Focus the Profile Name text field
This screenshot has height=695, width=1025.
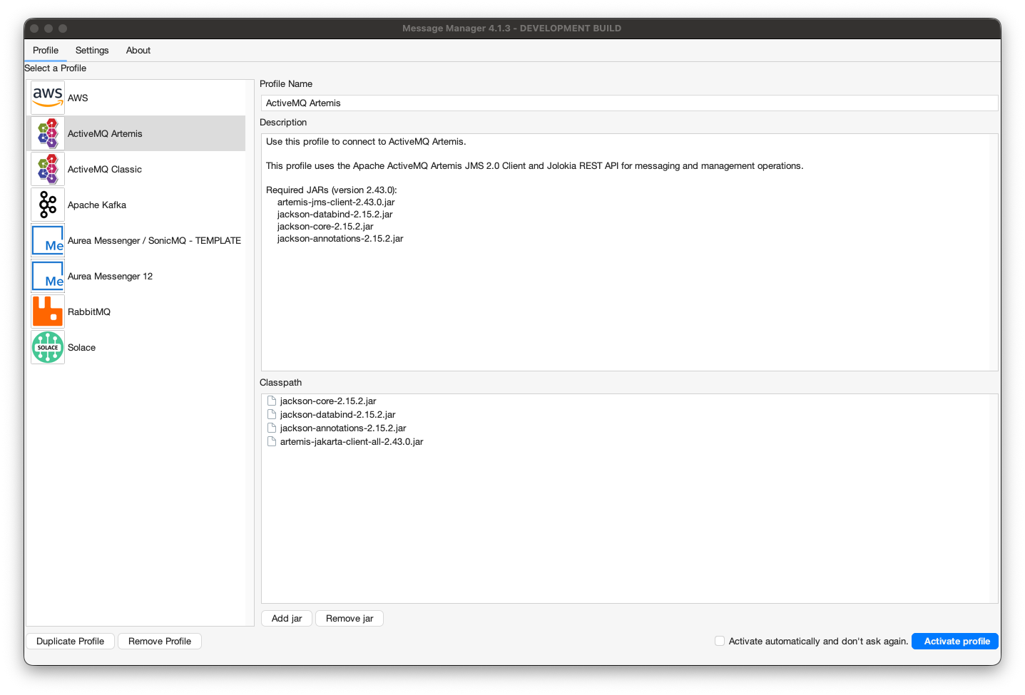pos(628,103)
